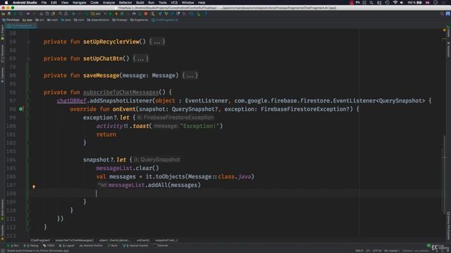
Task: Expand the folded setUpRecyclerView body
Action: point(157,41)
